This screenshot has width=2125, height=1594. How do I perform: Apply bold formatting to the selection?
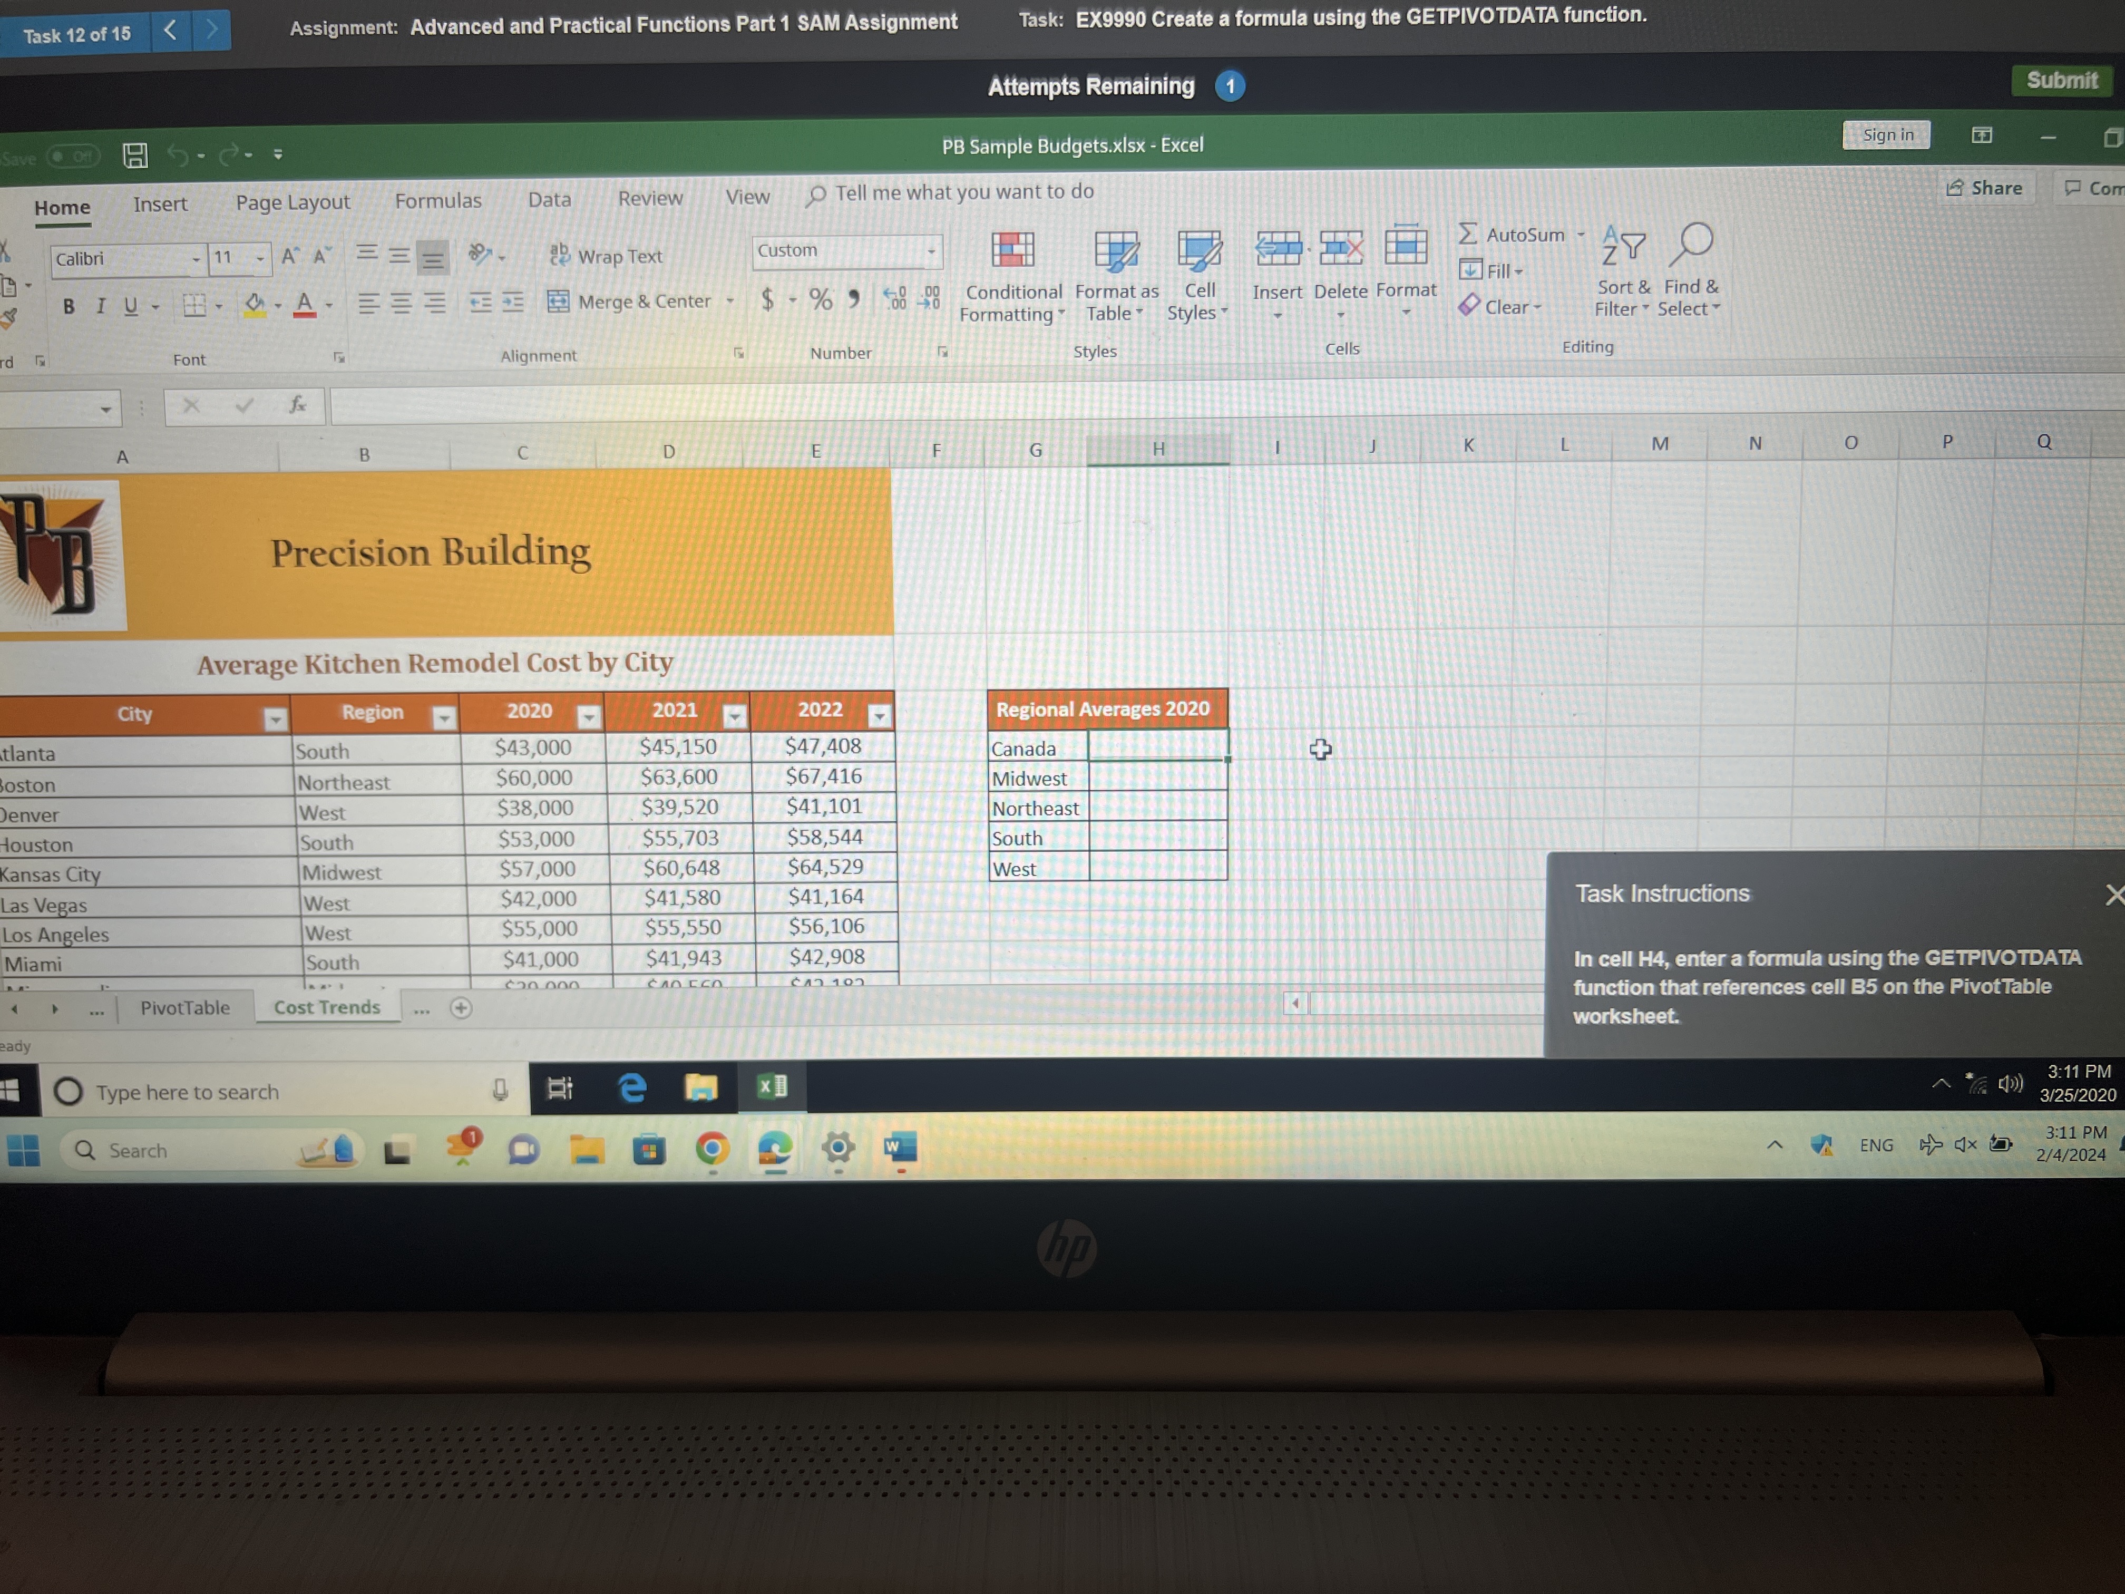[68, 306]
